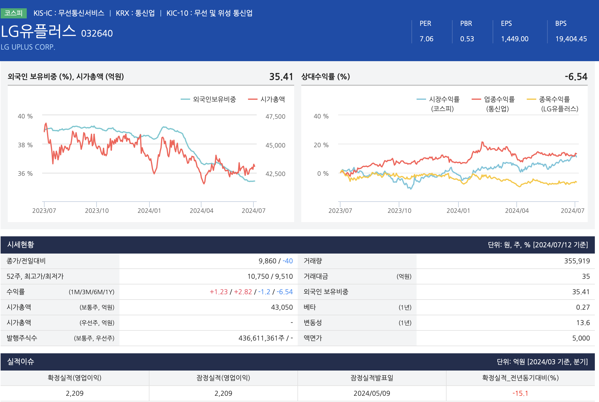Click the stock code 032640
The height and width of the screenshot is (402, 599).
click(97, 34)
